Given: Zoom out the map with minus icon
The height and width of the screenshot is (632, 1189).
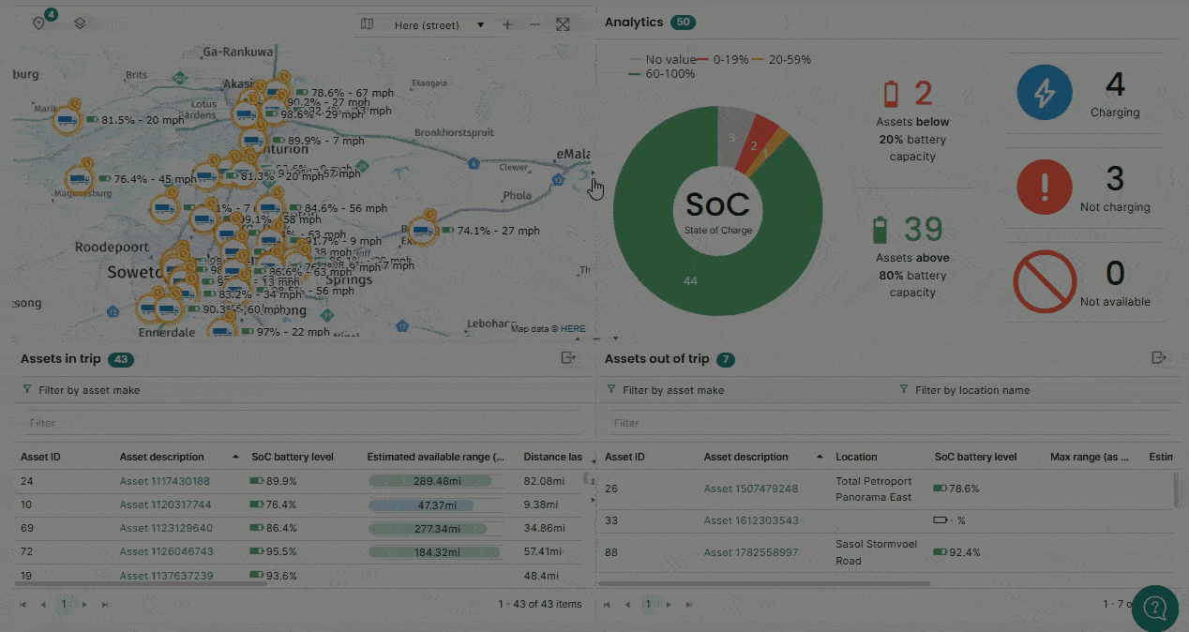Looking at the screenshot, I should point(534,24).
